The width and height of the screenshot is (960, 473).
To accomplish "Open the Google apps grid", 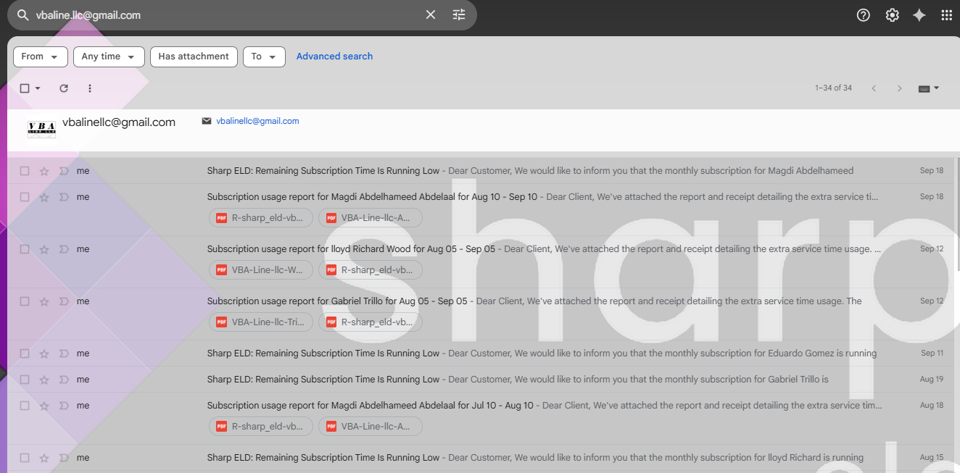I will pyautogui.click(x=946, y=15).
